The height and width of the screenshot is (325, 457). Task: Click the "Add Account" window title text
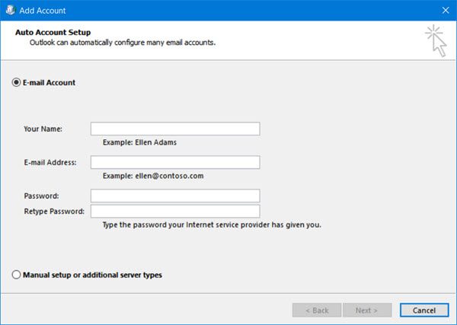(44, 11)
